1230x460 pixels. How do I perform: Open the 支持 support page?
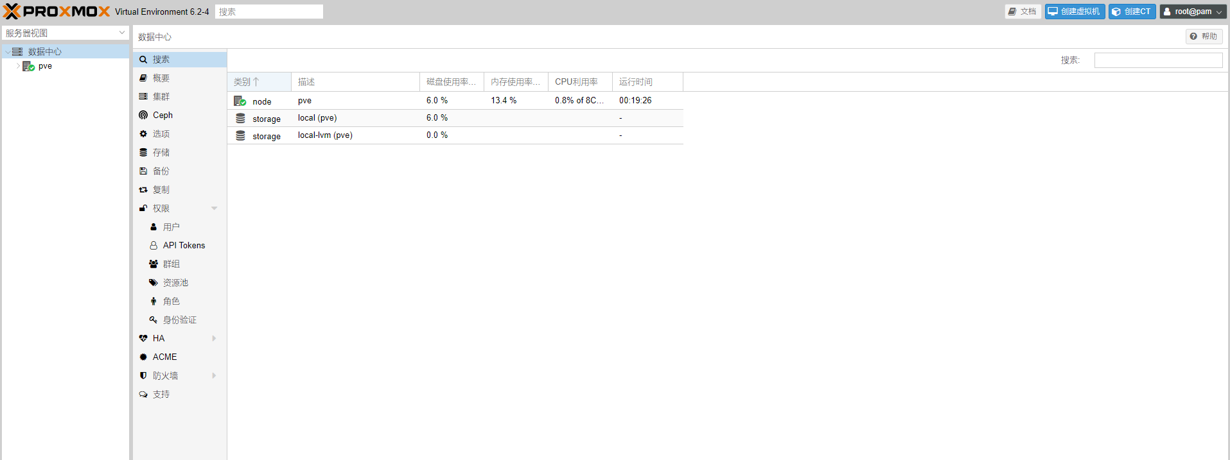coord(180,395)
